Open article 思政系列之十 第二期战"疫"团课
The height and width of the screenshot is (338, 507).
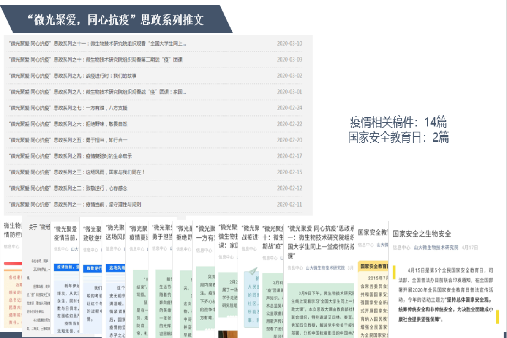pos(95,60)
